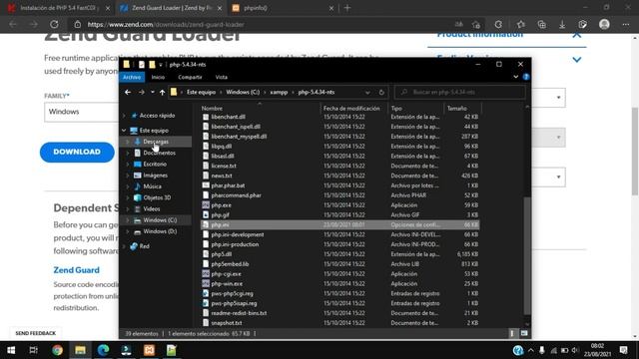Open XAMPP icon in the taskbar
The height and width of the screenshot is (359, 639).
[149, 350]
